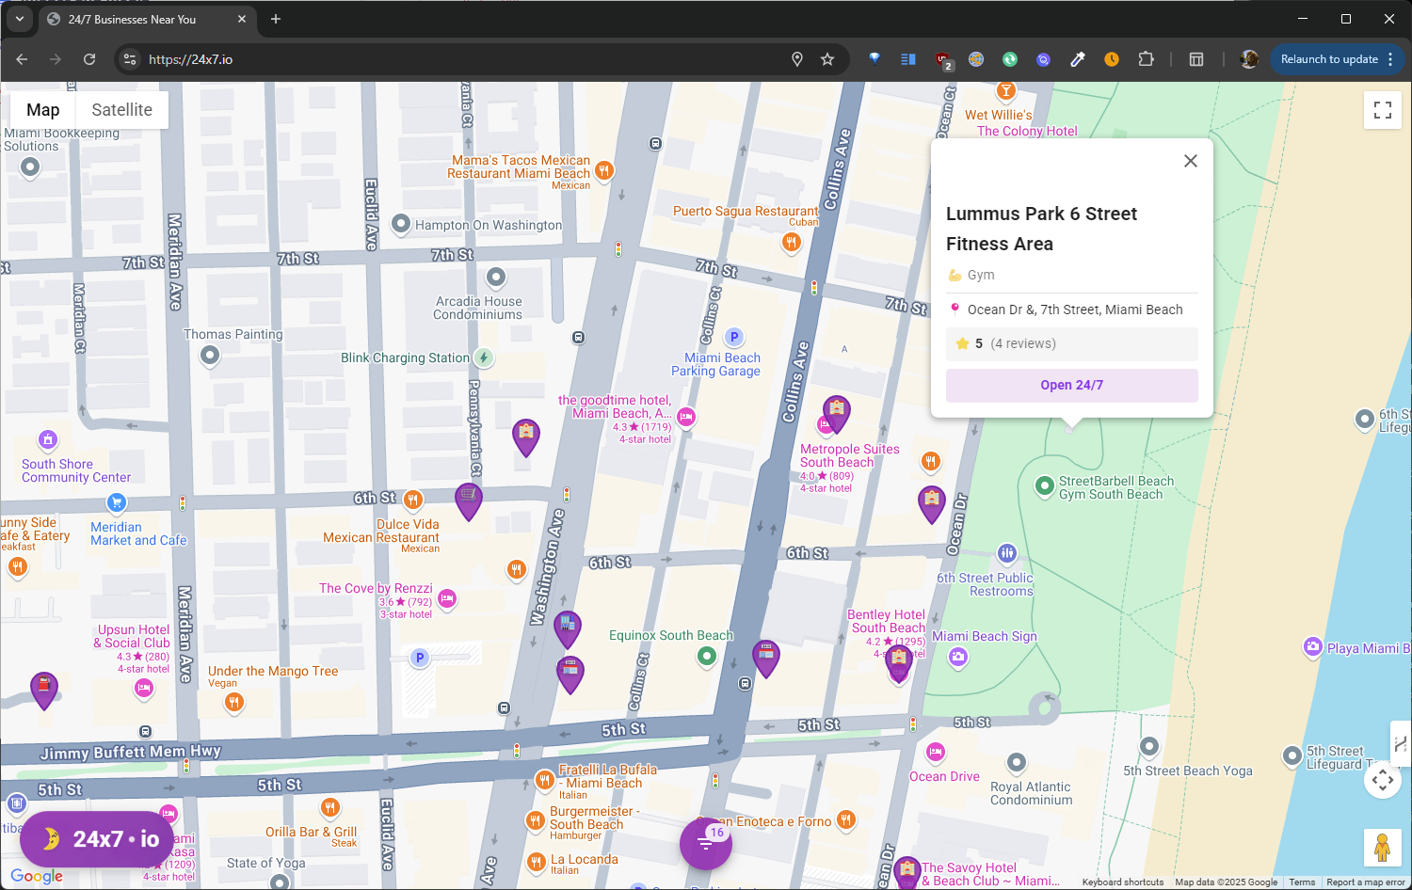
Task: Open the South Shore Community Center pin
Action: click(48, 439)
